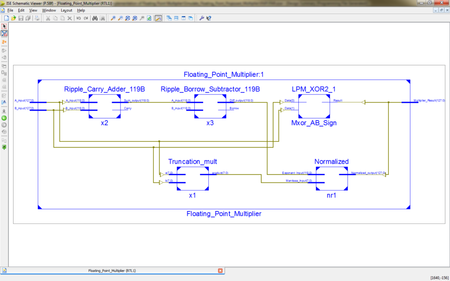This screenshot has height=281, width=450.
Task: Toggle the net selection mode in sidebar
Action: [x=4, y=33]
